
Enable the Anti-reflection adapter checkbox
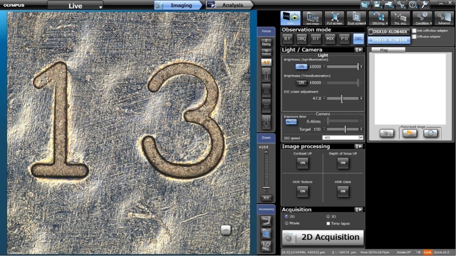click(x=414, y=31)
